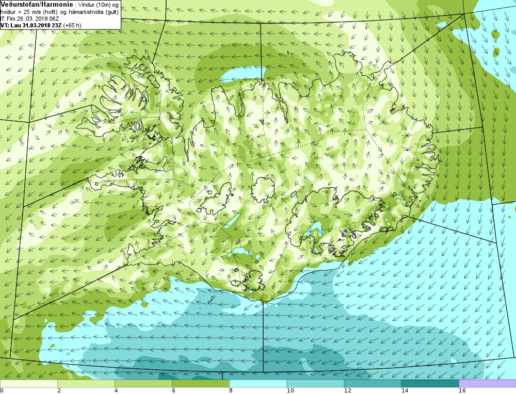Click the 'Veðurstofan/Harmonie' title text
The image size is (516, 394).
(x=36, y=5)
